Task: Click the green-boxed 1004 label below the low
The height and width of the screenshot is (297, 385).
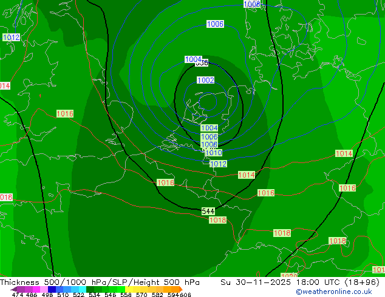Action: click(x=209, y=128)
